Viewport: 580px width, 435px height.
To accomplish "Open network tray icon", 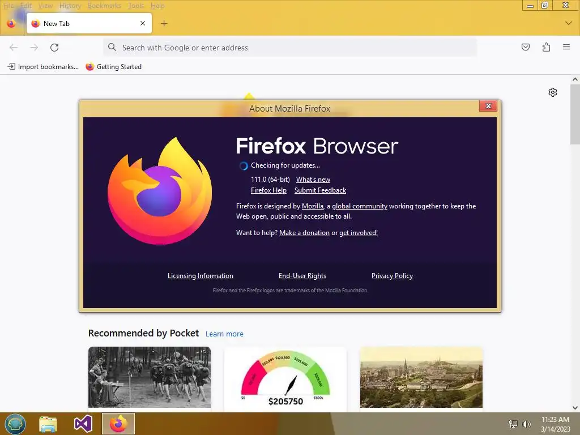I will (x=513, y=424).
